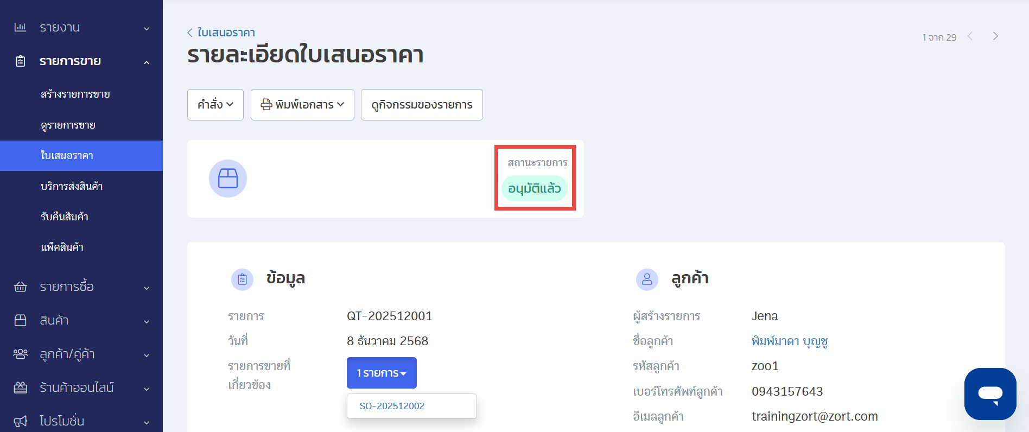Go to the next quotation arrow
1029x432 pixels.
pyautogui.click(x=995, y=36)
